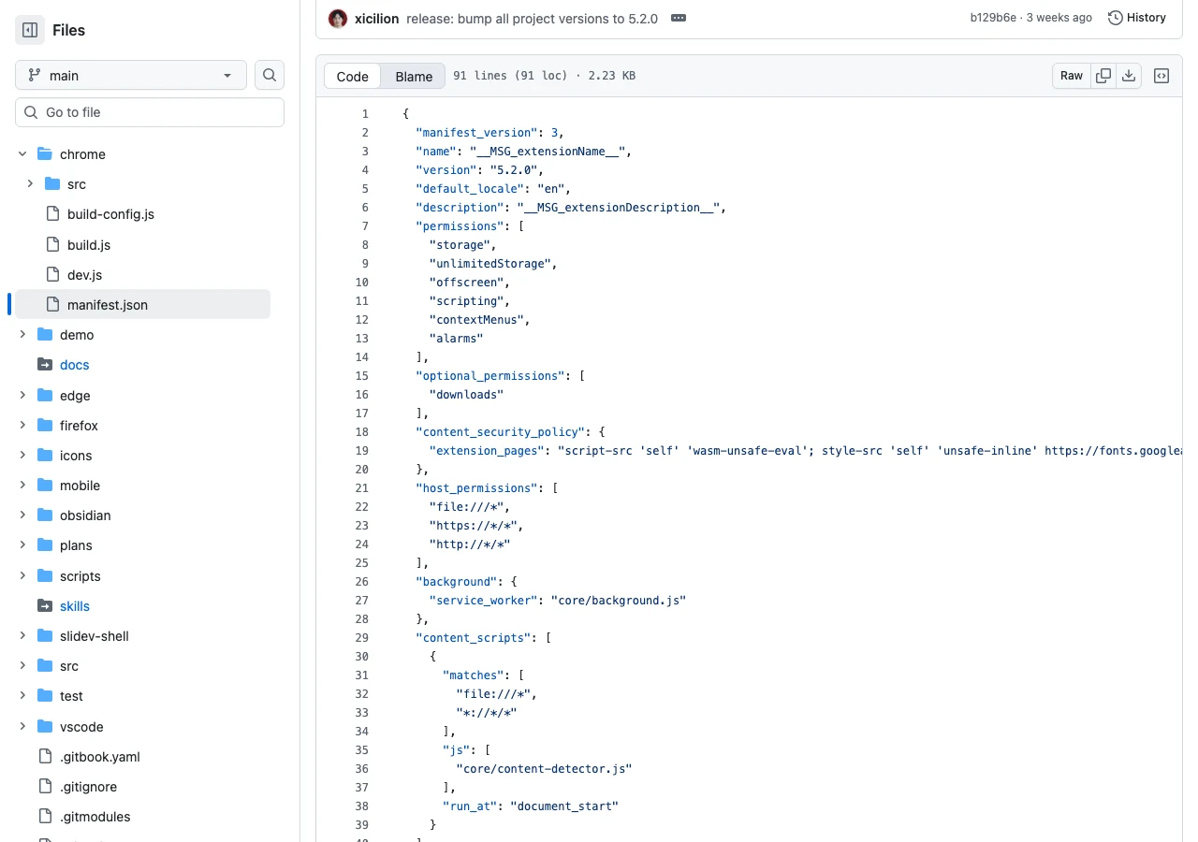Open the release bump commit message link
Screen dimensions: 1198x842
point(532,18)
